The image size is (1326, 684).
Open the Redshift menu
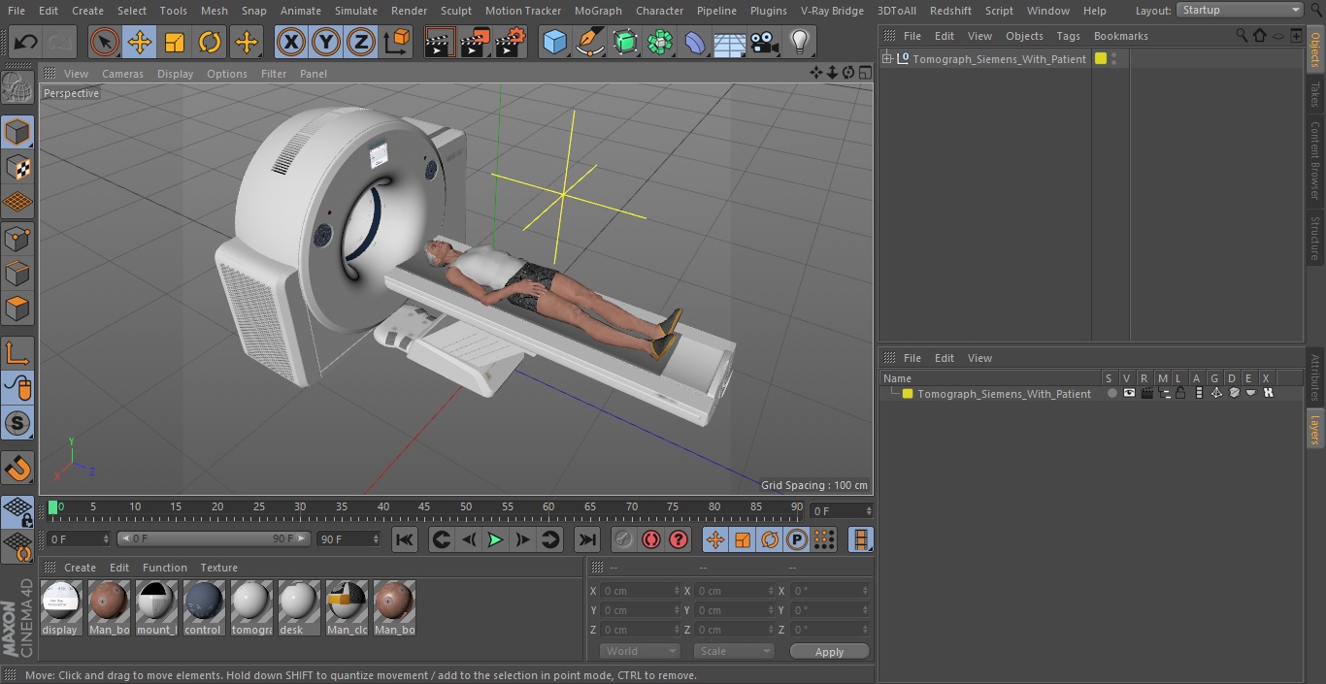pyautogui.click(x=950, y=11)
